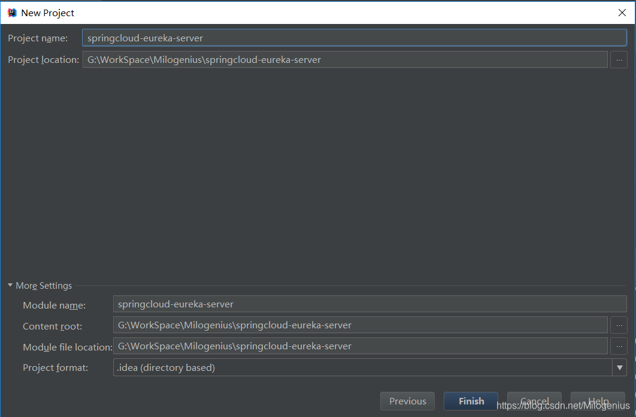Click the Module name label

[x=54, y=305]
